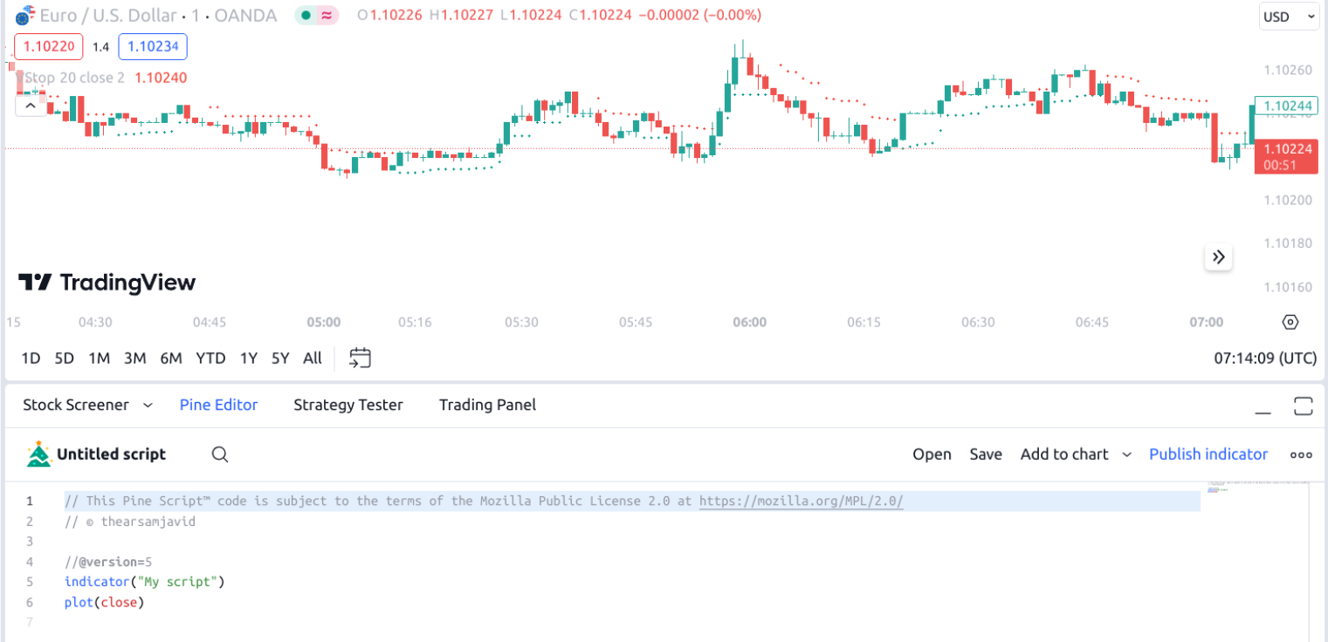Click the 07:14:09 (UTC) timezone clock
The image size is (1328, 642).
pyautogui.click(x=1265, y=358)
